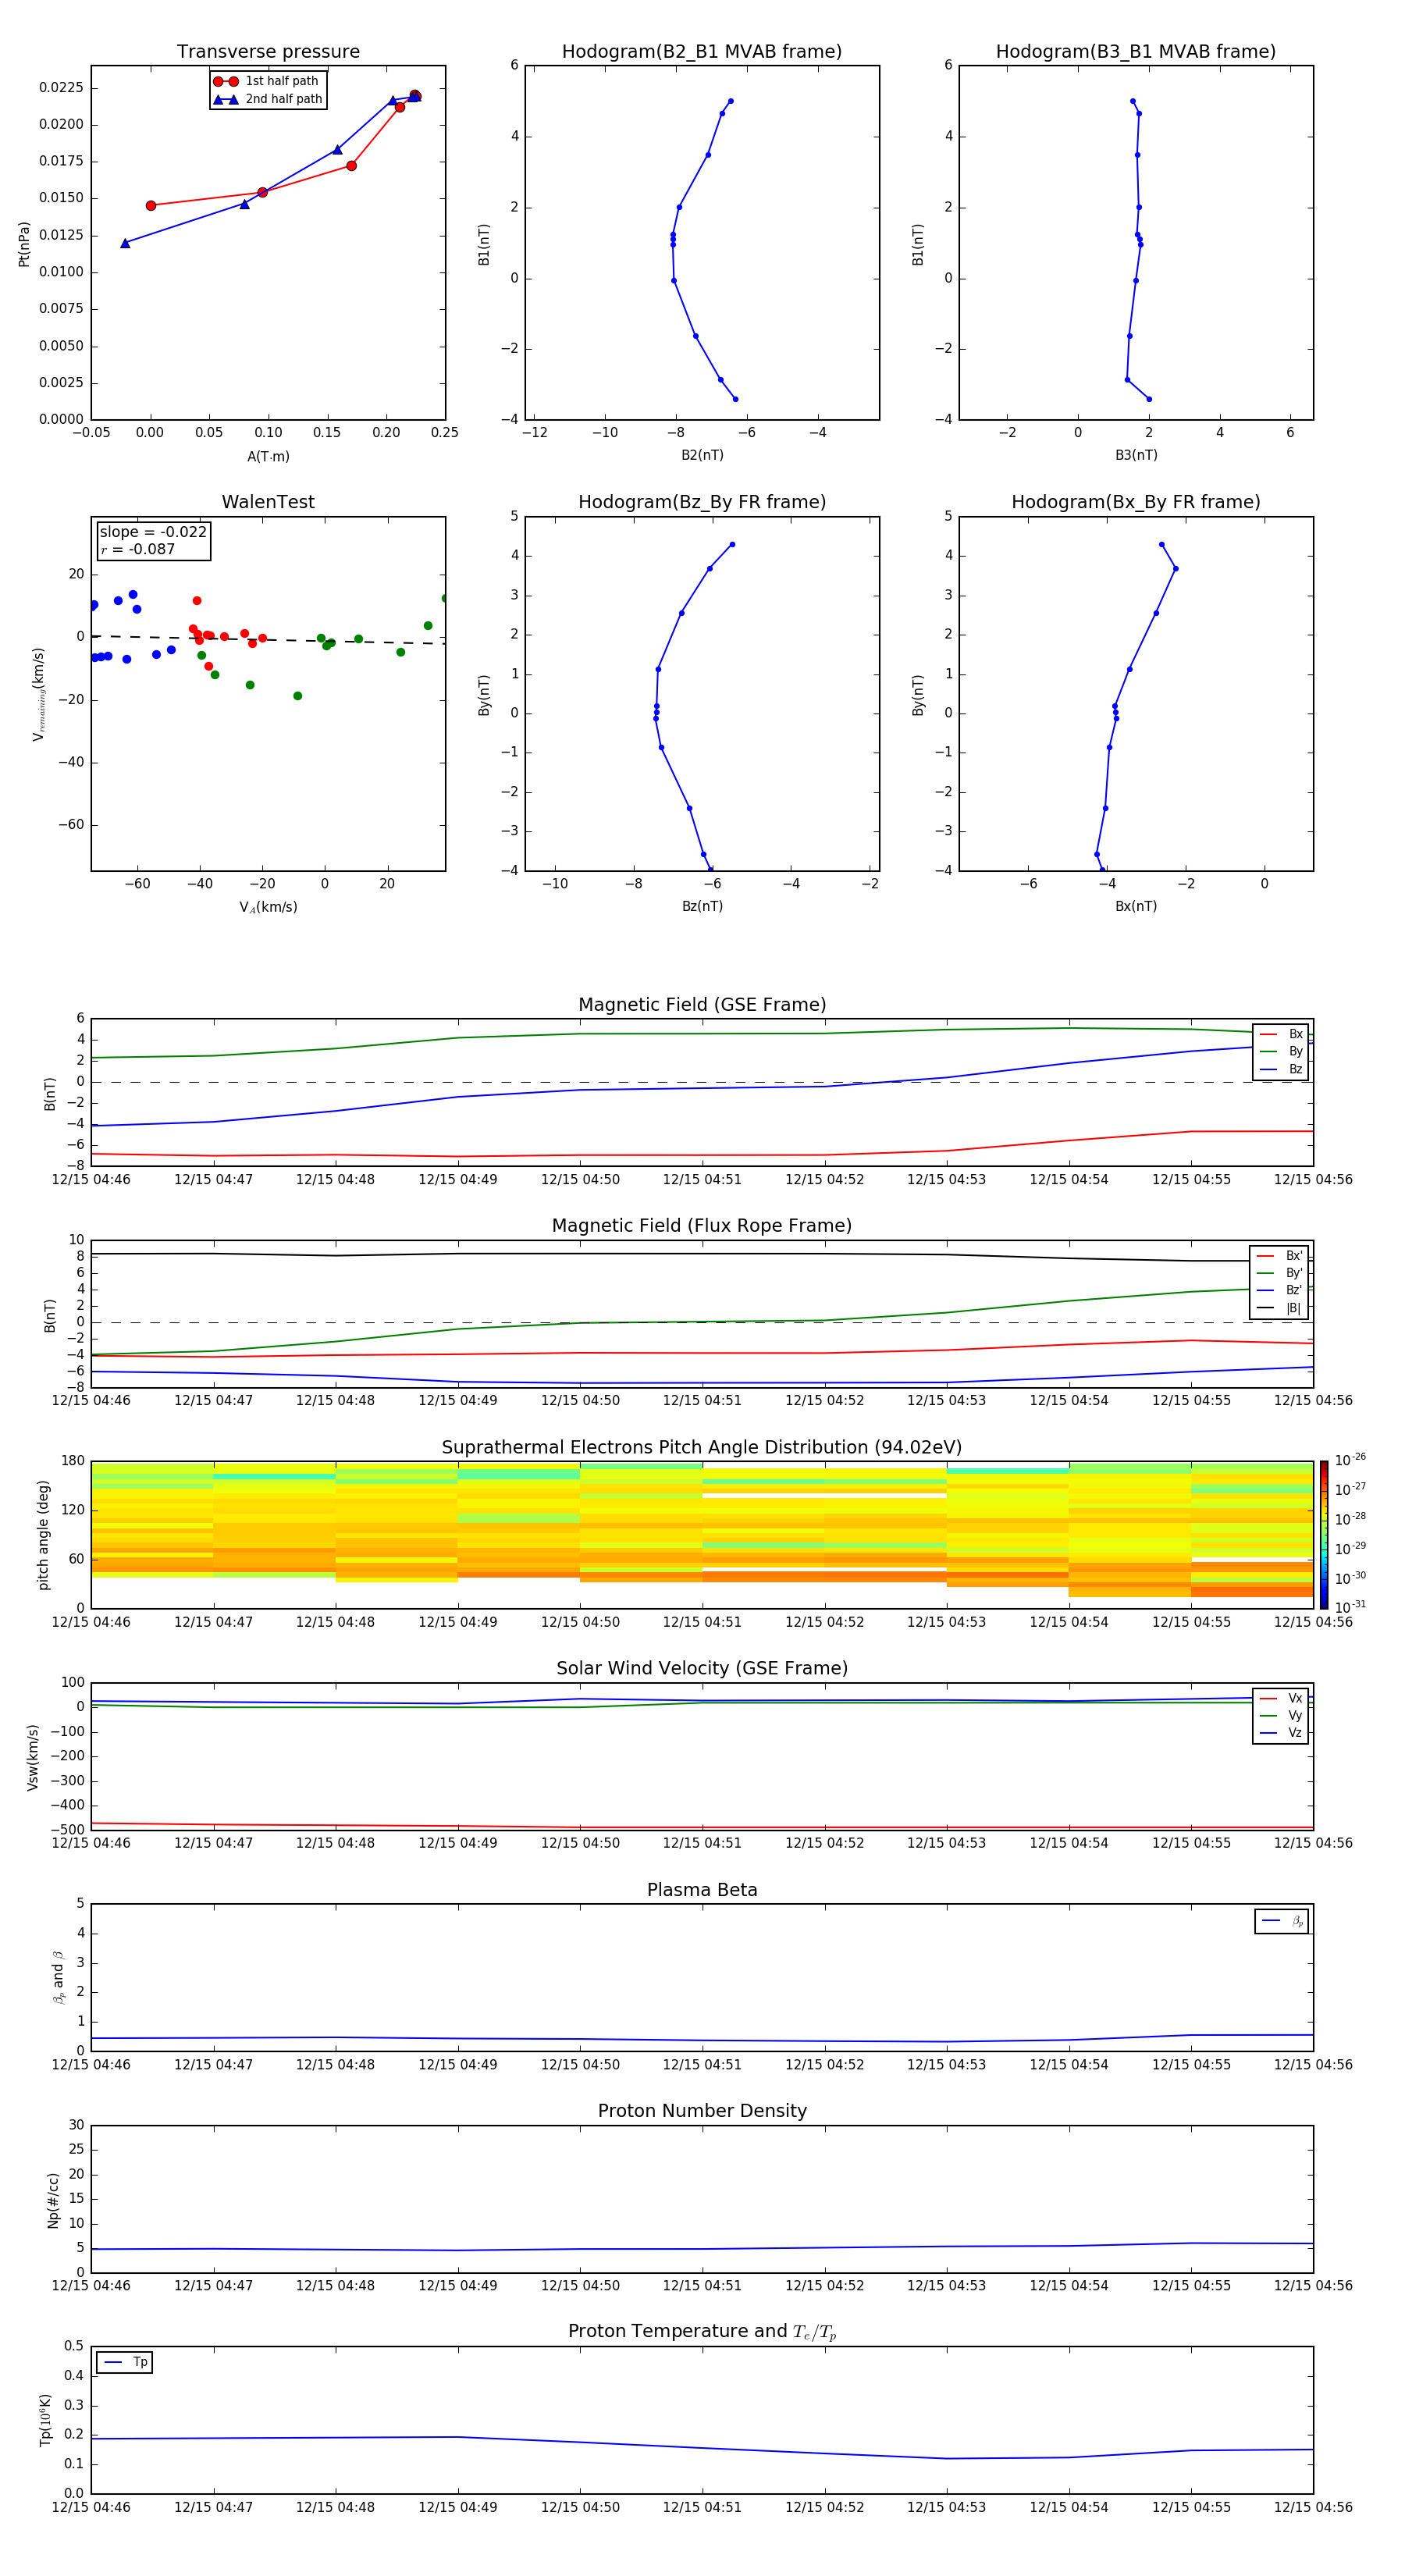Click the 'r = -0.087' annotation
Viewport: 1405px width, 2576px height.
(138, 549)
